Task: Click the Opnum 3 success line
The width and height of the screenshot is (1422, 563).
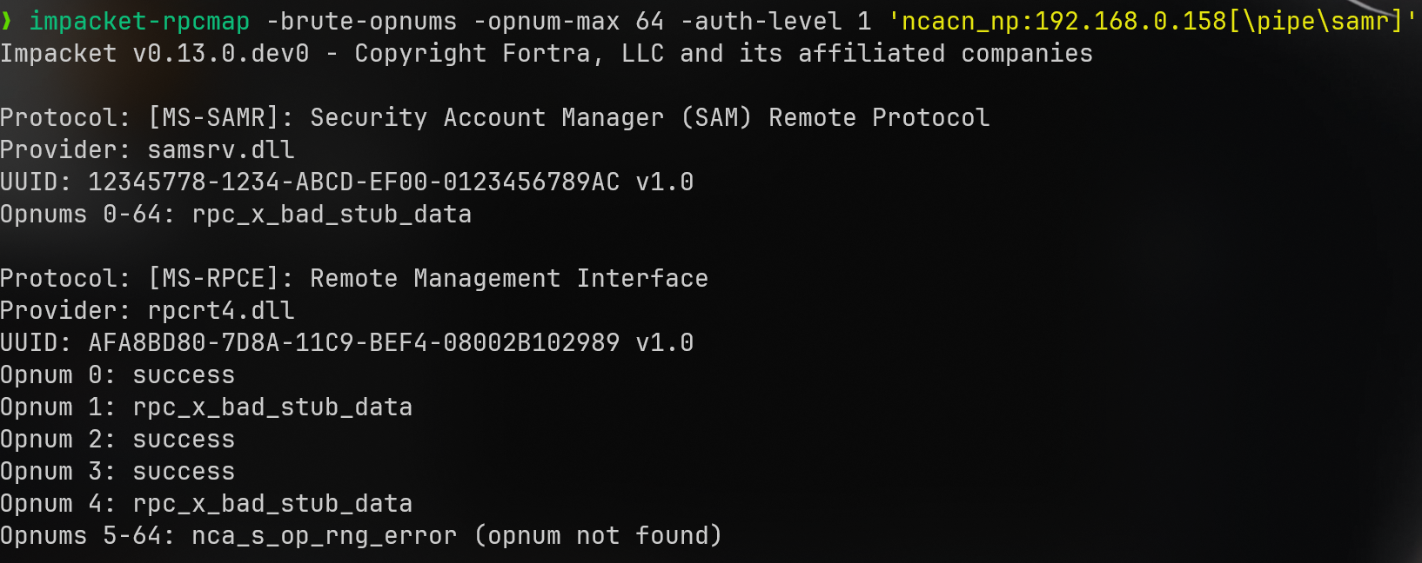Action: [117, 472]
